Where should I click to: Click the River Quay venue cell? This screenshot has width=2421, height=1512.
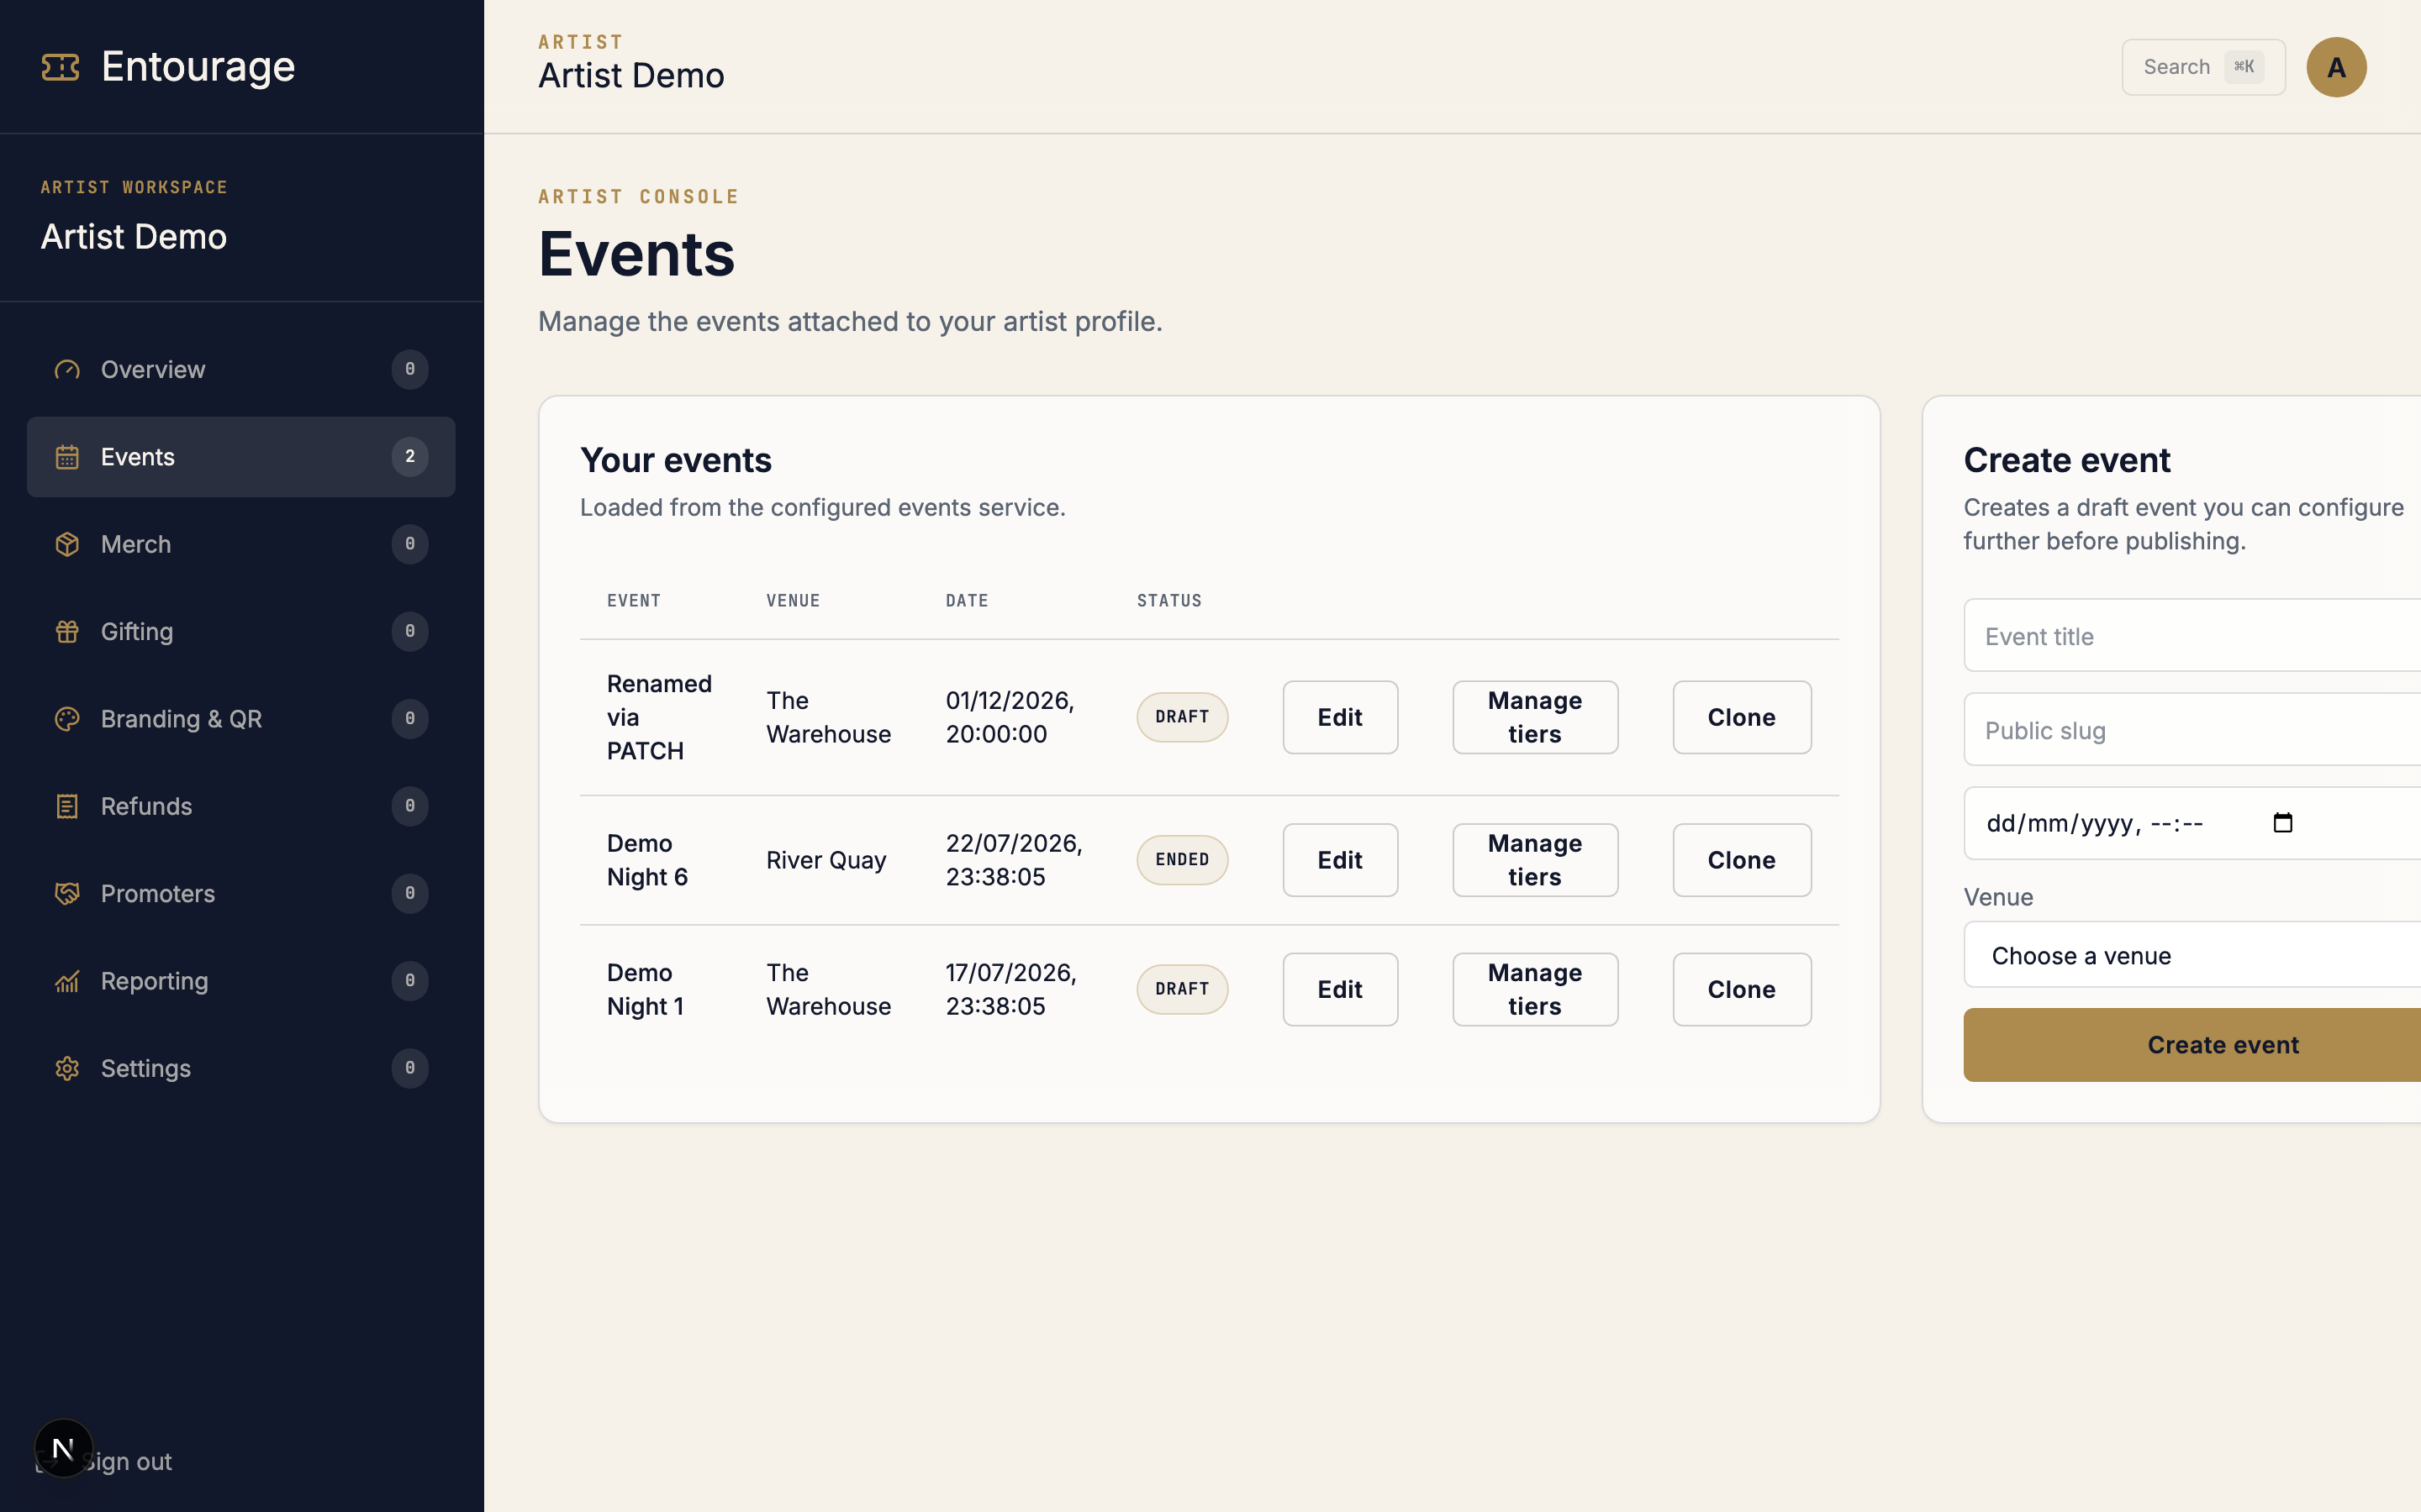point(826,860)
